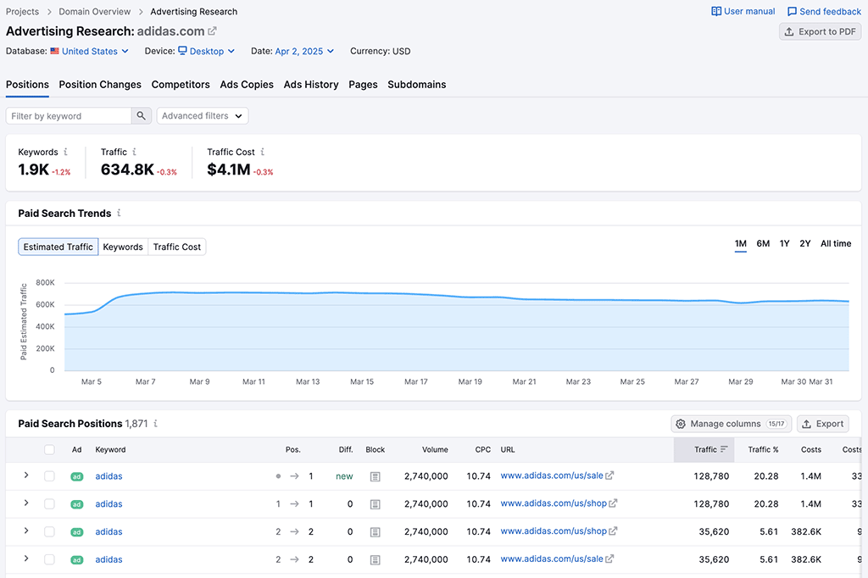Screen dimensions: 868x578
Task: Expand the fourth adidas keyword row
Action: coord(26,559)
